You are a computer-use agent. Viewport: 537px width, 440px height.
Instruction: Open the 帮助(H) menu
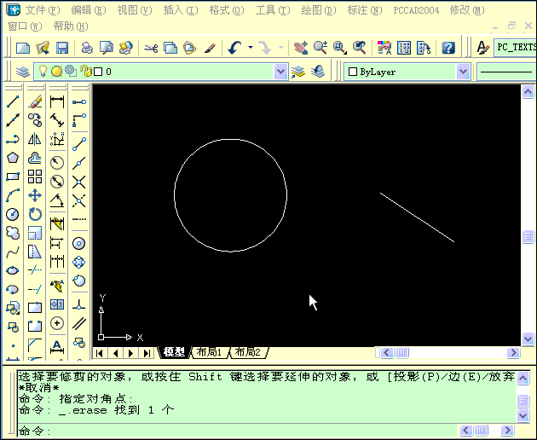[x=71, y=26]
